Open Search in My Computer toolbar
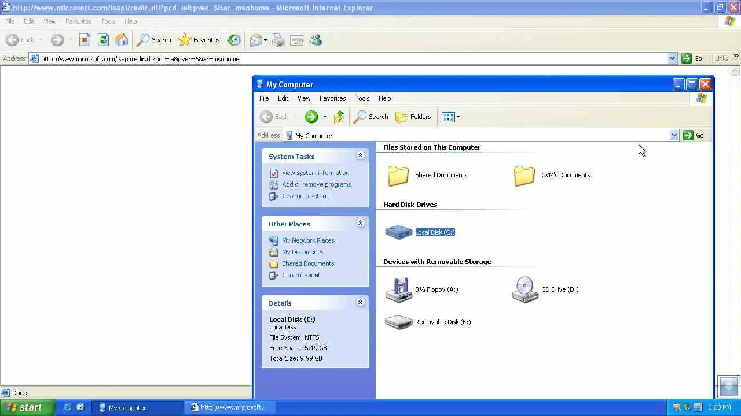The width and height of the screenshot is (741, 416). [371, 117]
